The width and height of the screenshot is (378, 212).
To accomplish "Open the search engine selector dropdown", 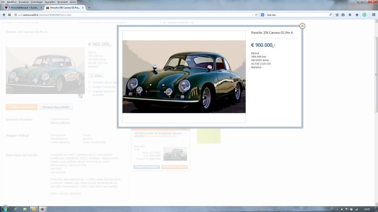I will click(x=263, y=15).
